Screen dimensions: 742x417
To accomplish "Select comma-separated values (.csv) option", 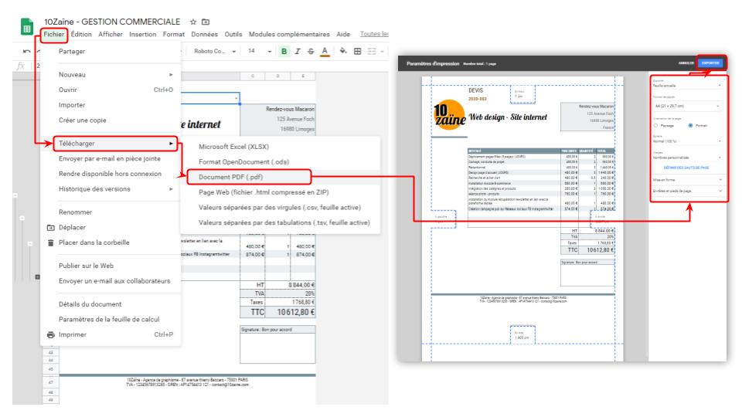I will point(281,208).
